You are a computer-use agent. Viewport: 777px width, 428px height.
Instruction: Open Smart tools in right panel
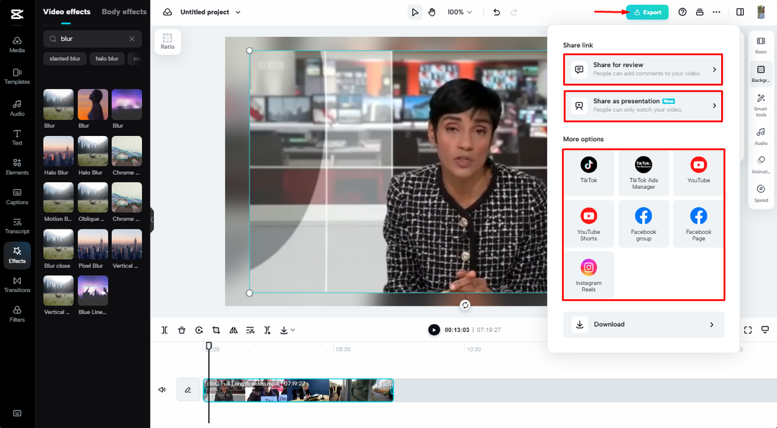click(761, 105)
